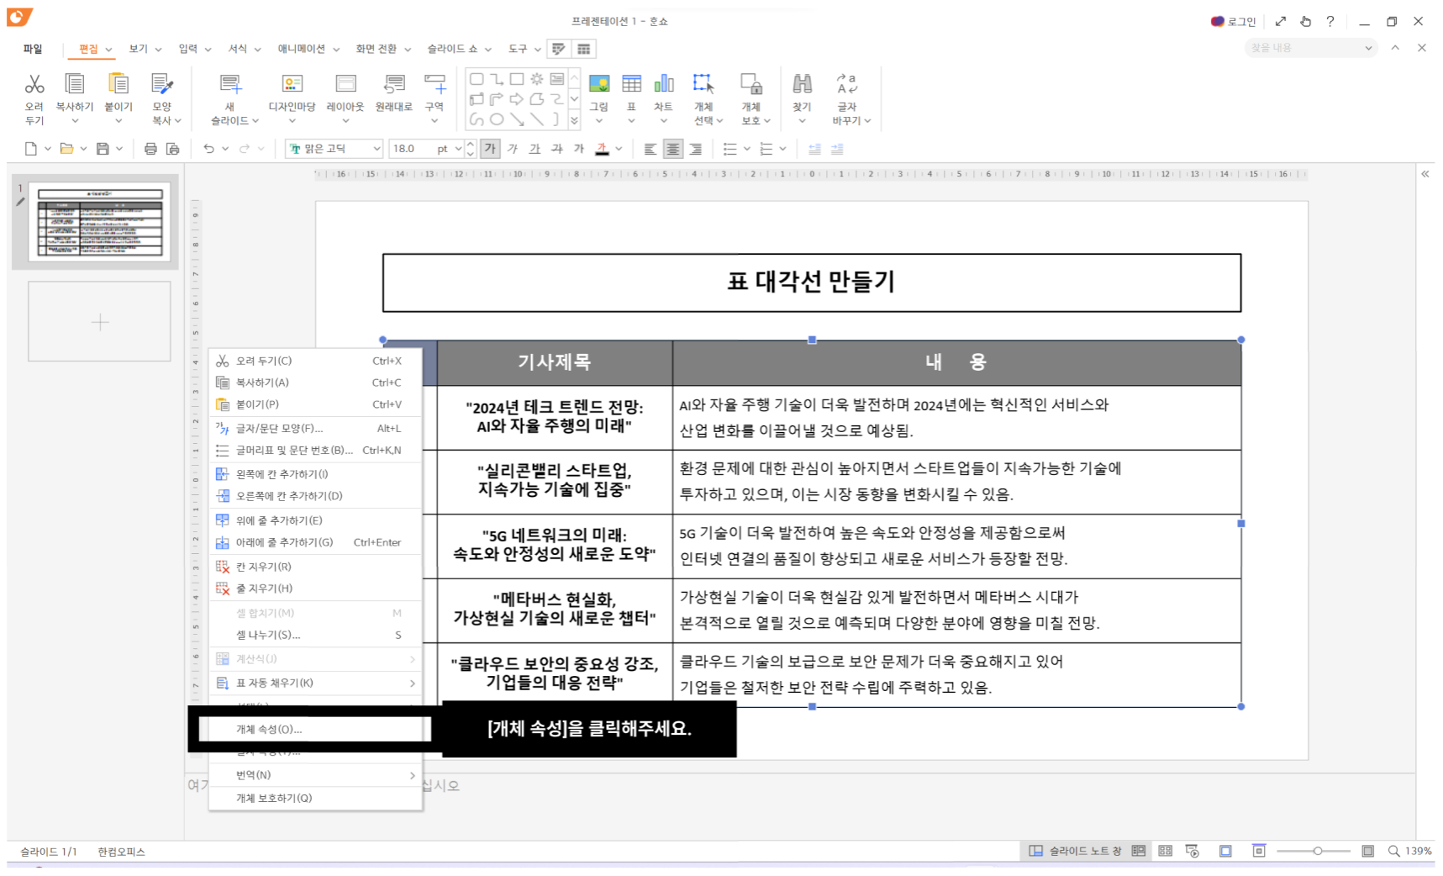Screen dimensions: 1443x876
Task: Expand the bullet list dropdown arrow
Action: (746, 149)
